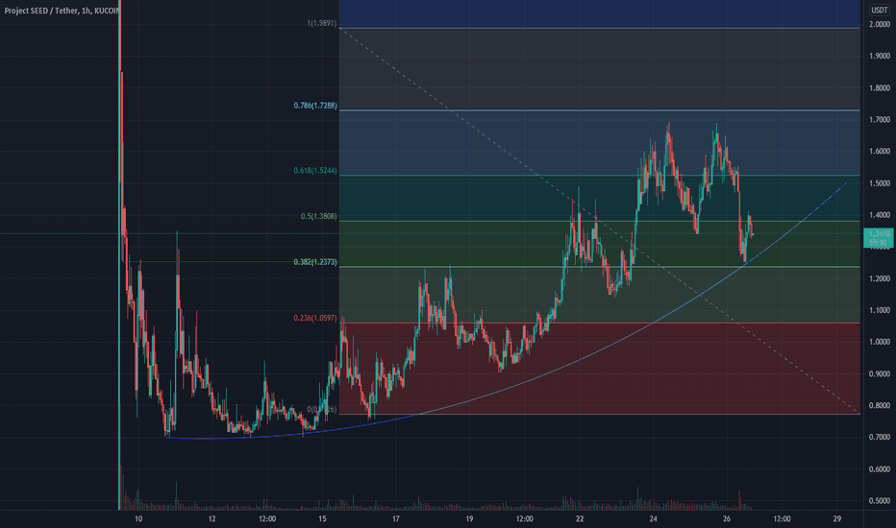Click the 1.7000 price axis label
The height and width of the screenshot is (528, 896).
pyautogui.click(x=880, y=120)
